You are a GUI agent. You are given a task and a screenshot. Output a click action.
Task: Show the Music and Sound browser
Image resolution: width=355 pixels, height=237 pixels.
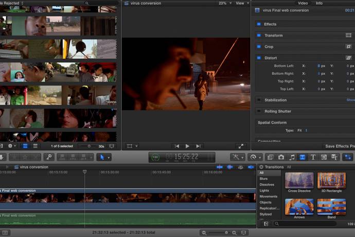(x=292, y=157)
